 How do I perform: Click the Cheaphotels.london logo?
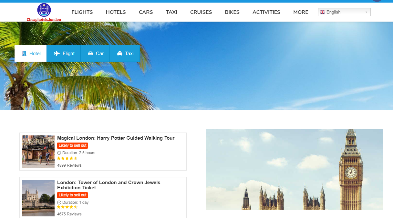click(x=44, y=12)
